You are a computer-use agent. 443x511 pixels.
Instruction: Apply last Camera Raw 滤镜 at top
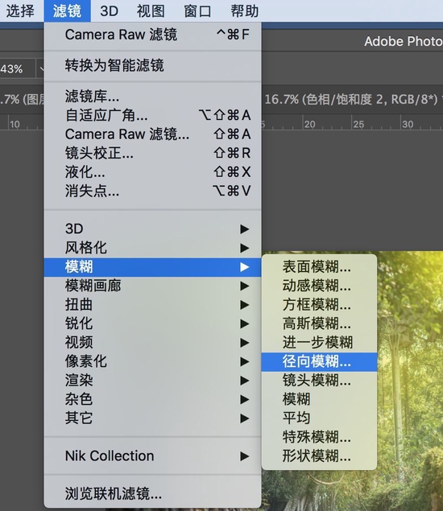tap(152, 35)
